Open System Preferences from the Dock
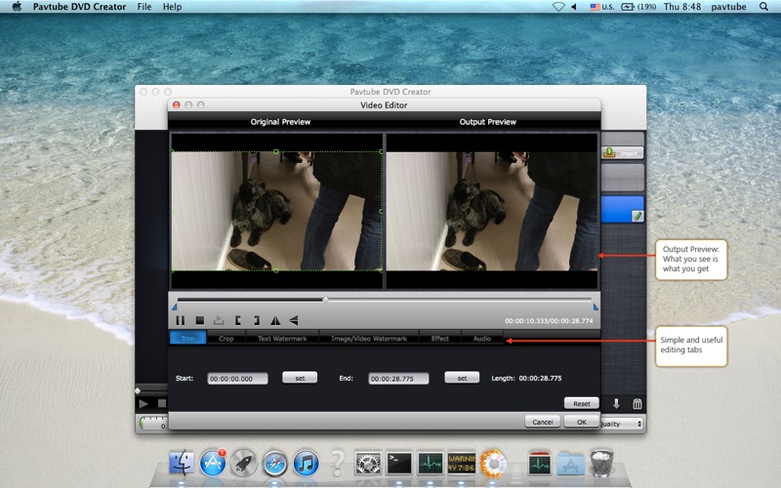 (368, 464)
